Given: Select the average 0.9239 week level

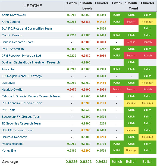Looking at the screenshot, I should 71,162.
